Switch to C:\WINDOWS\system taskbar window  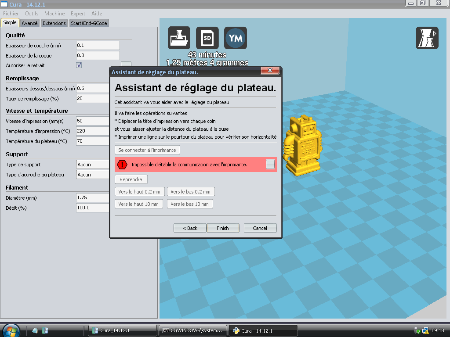[193, 330]
